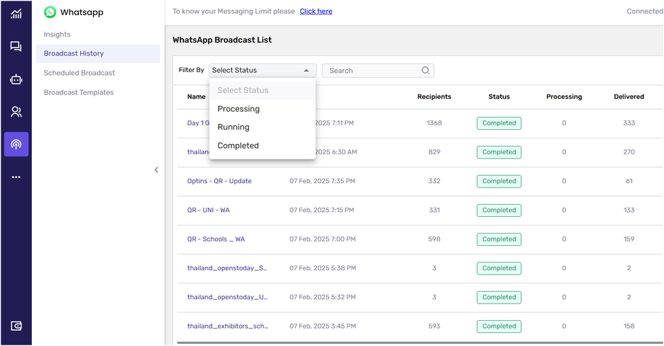Select the highlighted broadcast signal icon
Screen dimensions: 664x346
pos(16,144)
